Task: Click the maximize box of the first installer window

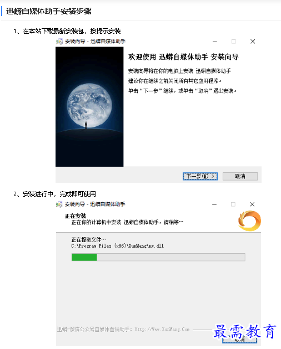Action: pos(234,42)
